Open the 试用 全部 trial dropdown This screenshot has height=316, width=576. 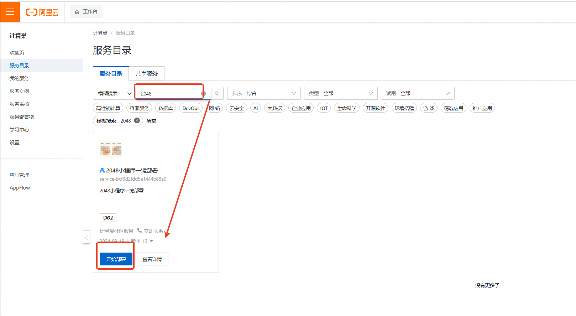(x=418, y=93)
